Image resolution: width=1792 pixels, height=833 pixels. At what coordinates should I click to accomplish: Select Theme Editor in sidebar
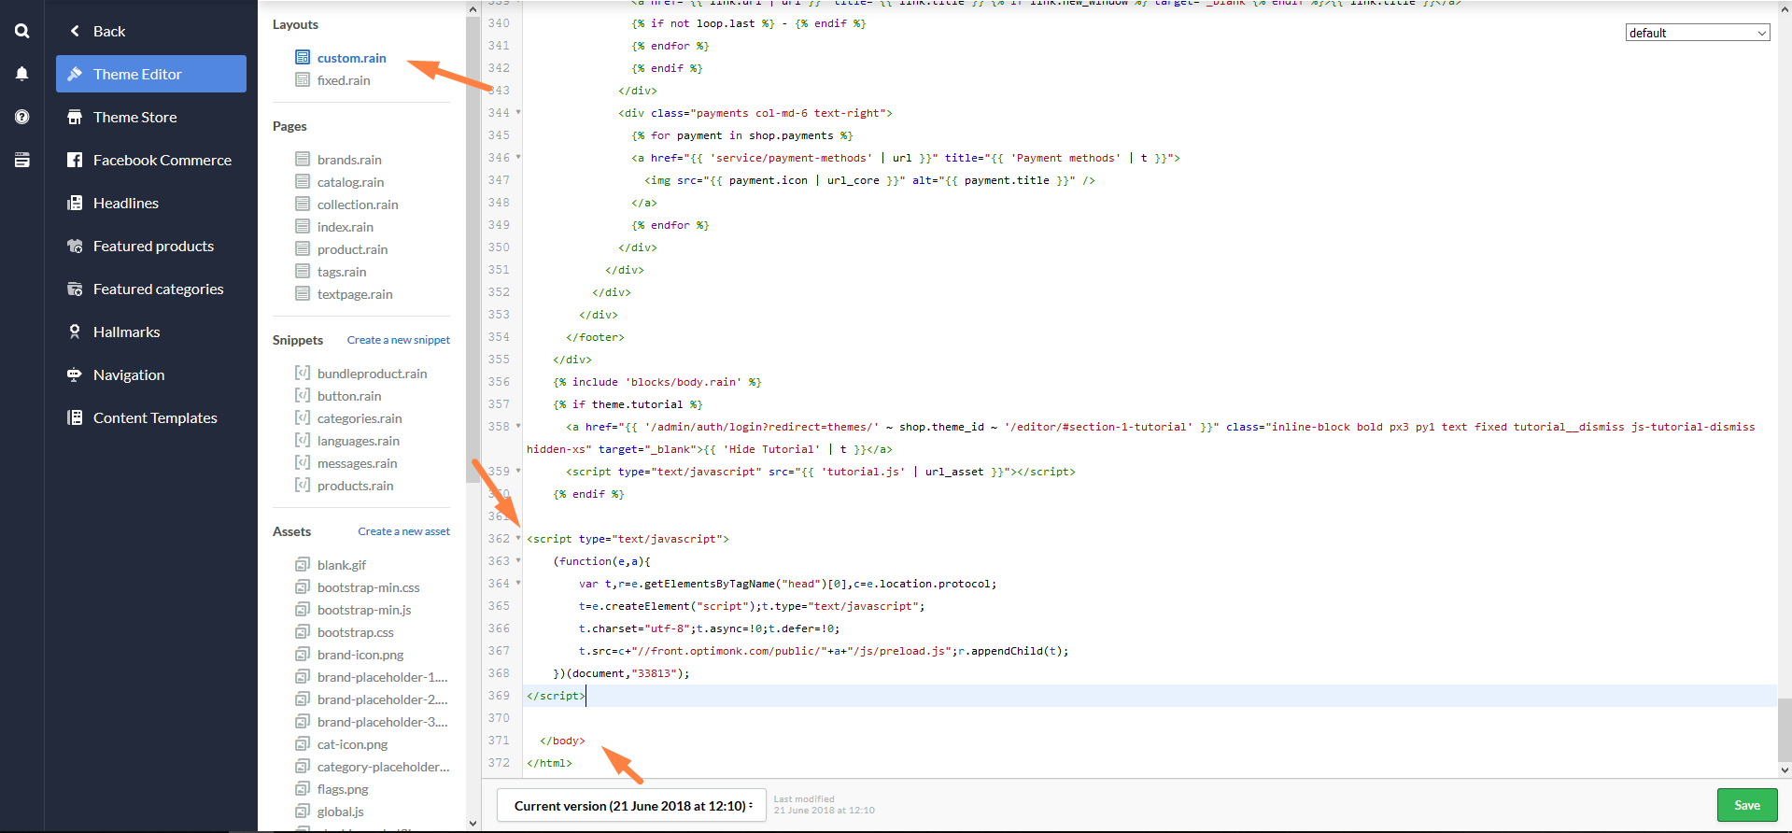coord(151,74)
